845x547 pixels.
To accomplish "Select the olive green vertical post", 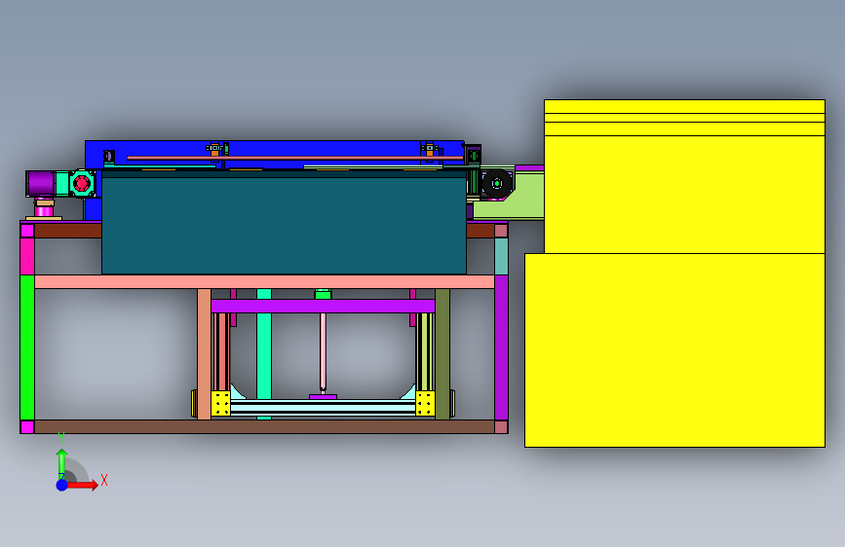I will (x=442, y=353).
